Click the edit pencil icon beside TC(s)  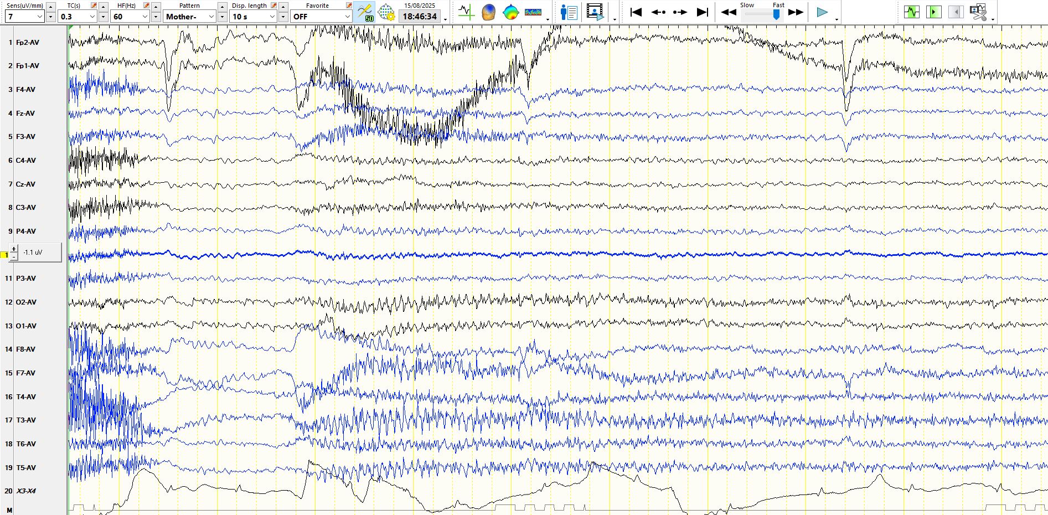(94, 6)
